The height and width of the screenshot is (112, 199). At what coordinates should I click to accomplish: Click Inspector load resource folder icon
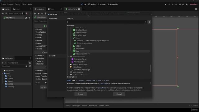(39, 13)
